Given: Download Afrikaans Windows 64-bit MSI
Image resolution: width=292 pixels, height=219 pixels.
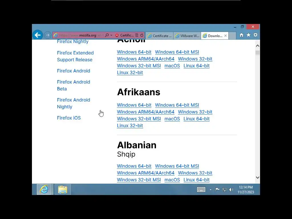Looking at the screenshot, I should point(177,105).
